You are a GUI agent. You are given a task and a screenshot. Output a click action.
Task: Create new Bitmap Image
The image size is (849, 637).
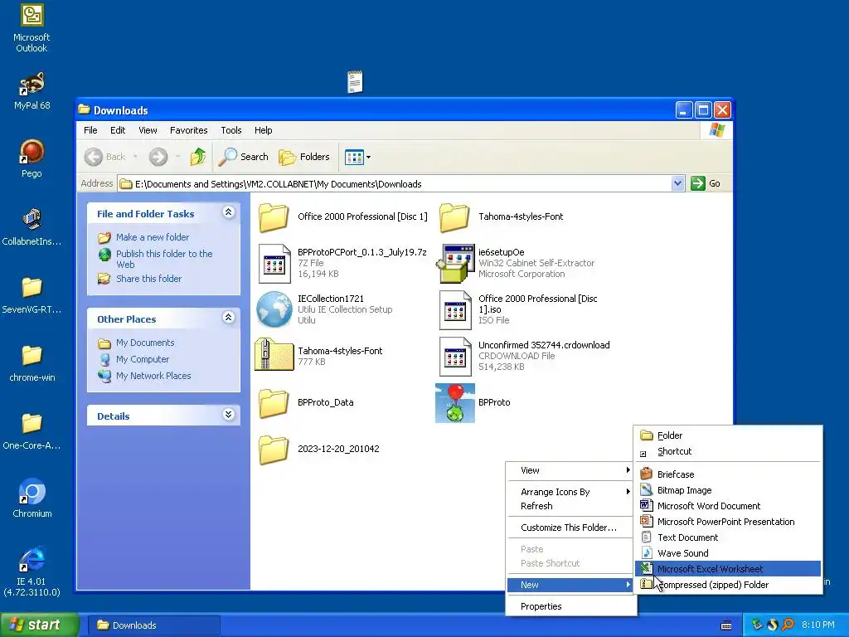click(x=728, y=490)
